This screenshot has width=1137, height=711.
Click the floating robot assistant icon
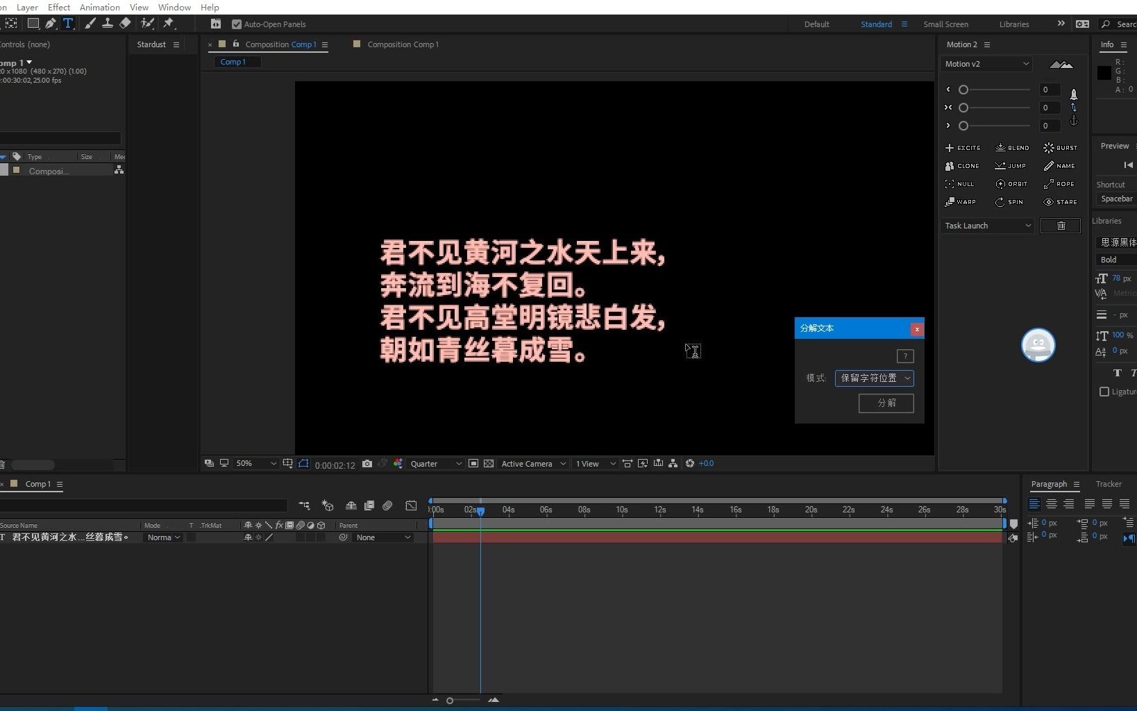pyautogui.click(x=1038, y=345)
